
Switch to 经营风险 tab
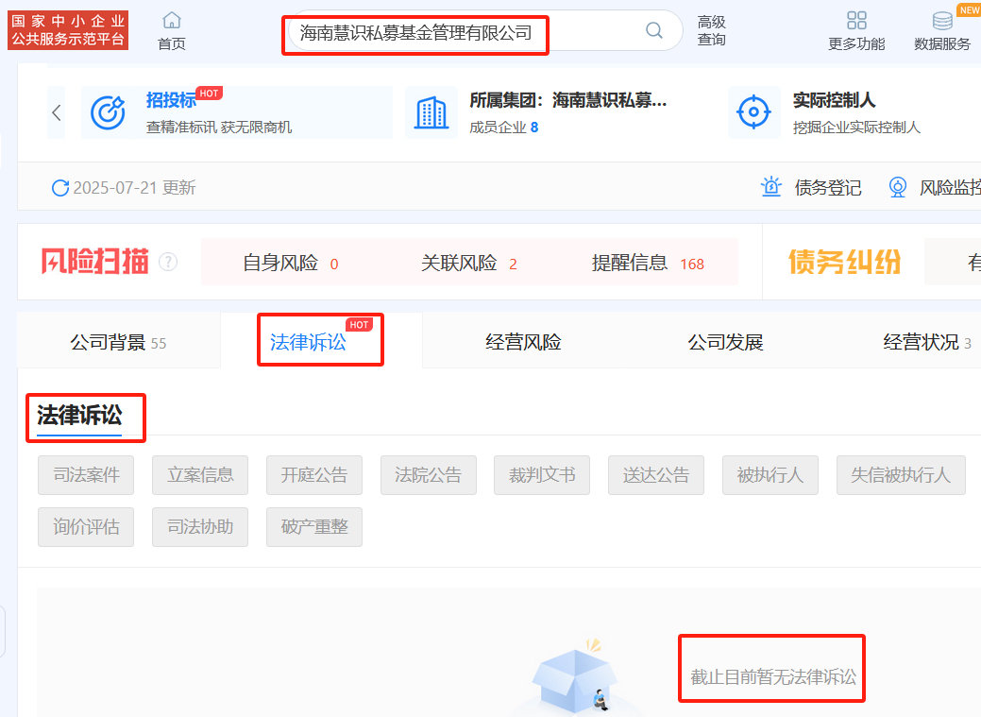click(524, 343)
